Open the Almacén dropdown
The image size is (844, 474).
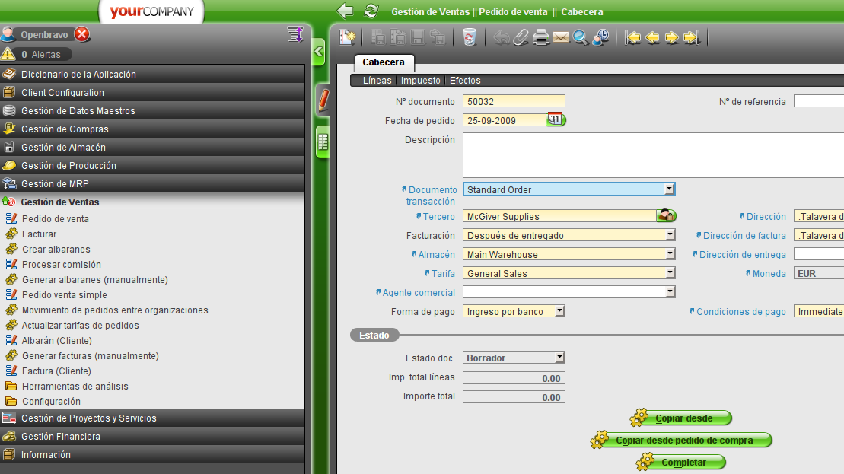(x=670, y=254)
